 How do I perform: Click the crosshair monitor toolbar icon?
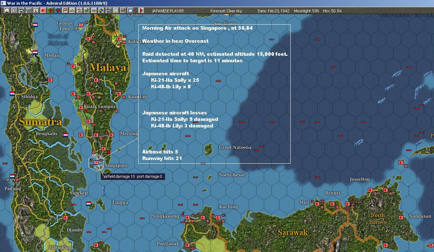[x=108, y=10]
